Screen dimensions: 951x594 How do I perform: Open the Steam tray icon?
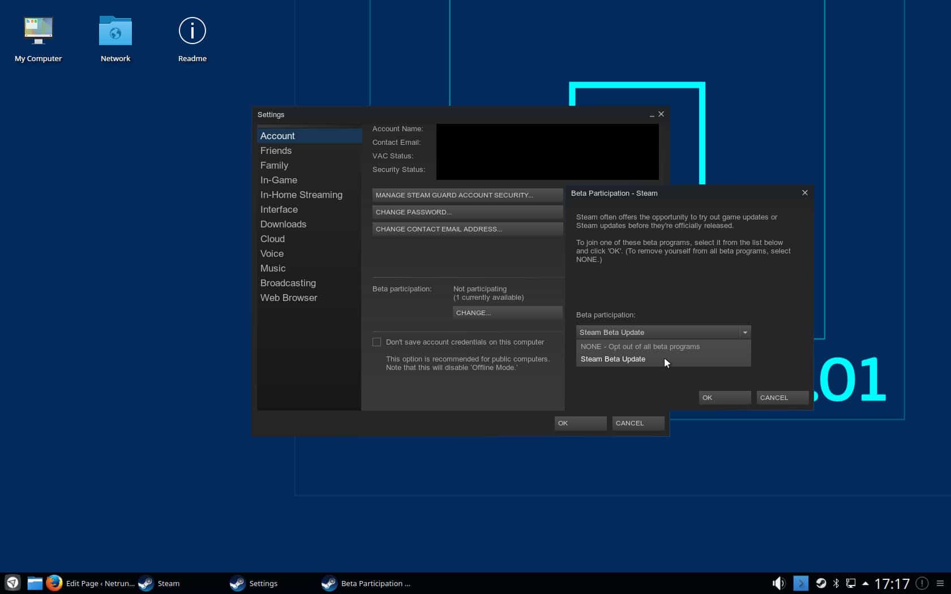[821, 583]
